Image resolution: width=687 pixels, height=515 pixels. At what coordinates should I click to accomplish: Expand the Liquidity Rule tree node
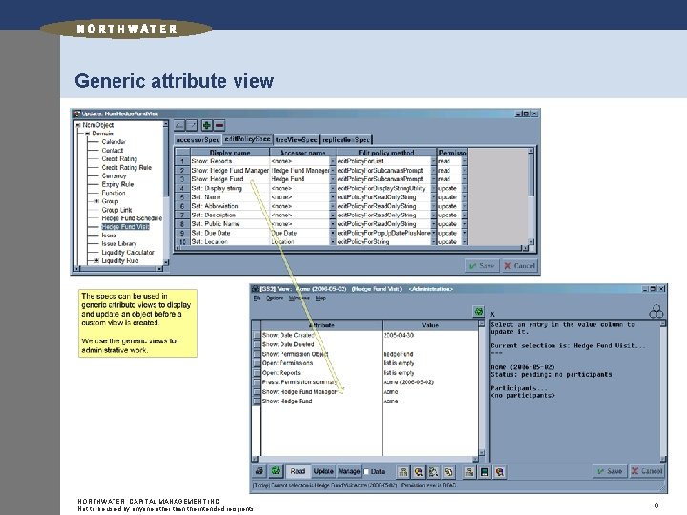click(x=96, y=260)
